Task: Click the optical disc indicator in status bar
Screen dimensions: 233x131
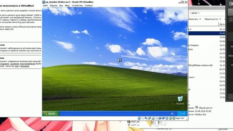Action: point(143,118)
